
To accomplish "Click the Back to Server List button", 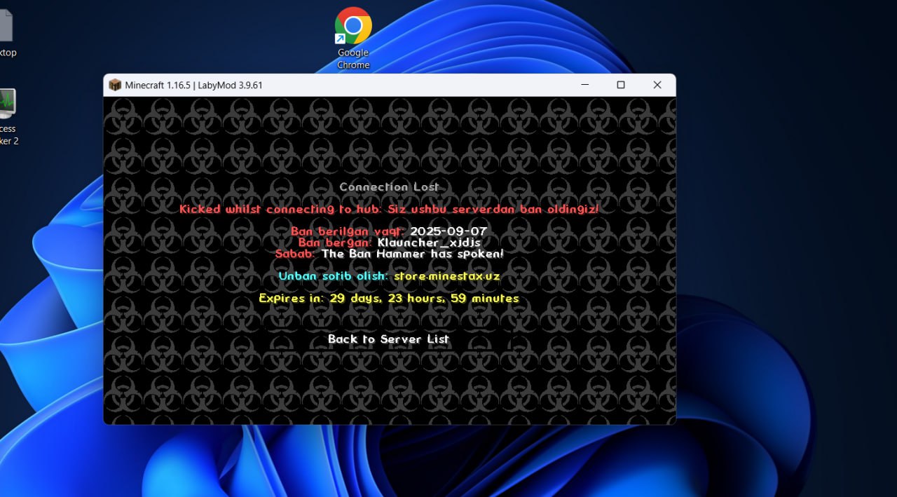I will (x=388, y=339).
